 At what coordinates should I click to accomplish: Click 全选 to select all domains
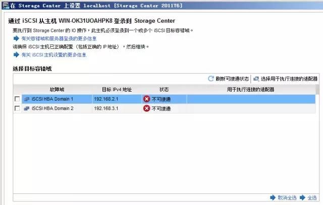click(312, 198)
